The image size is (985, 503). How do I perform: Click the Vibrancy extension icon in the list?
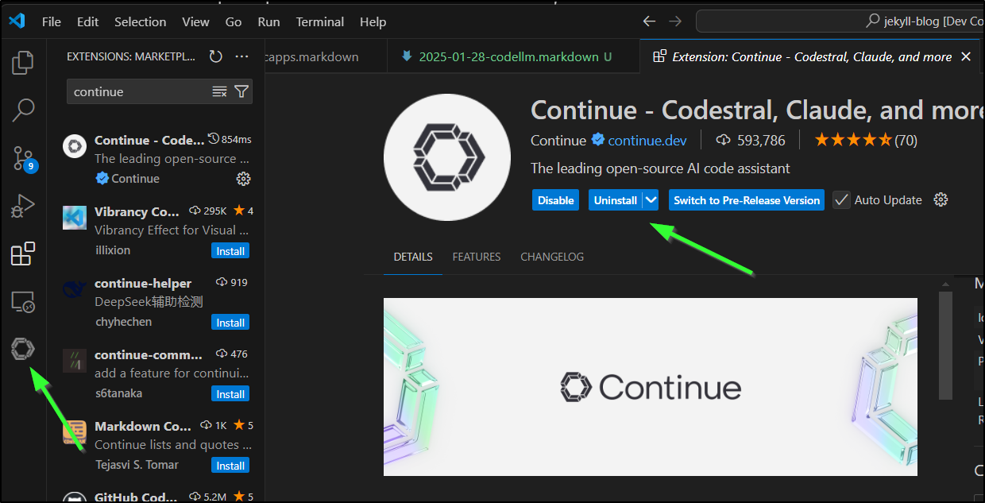point(75,218)
